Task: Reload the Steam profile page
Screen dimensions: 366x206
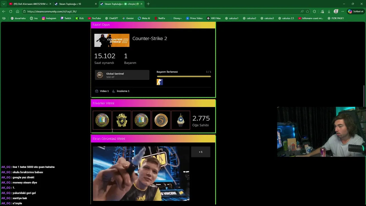Action: point(11,11)
